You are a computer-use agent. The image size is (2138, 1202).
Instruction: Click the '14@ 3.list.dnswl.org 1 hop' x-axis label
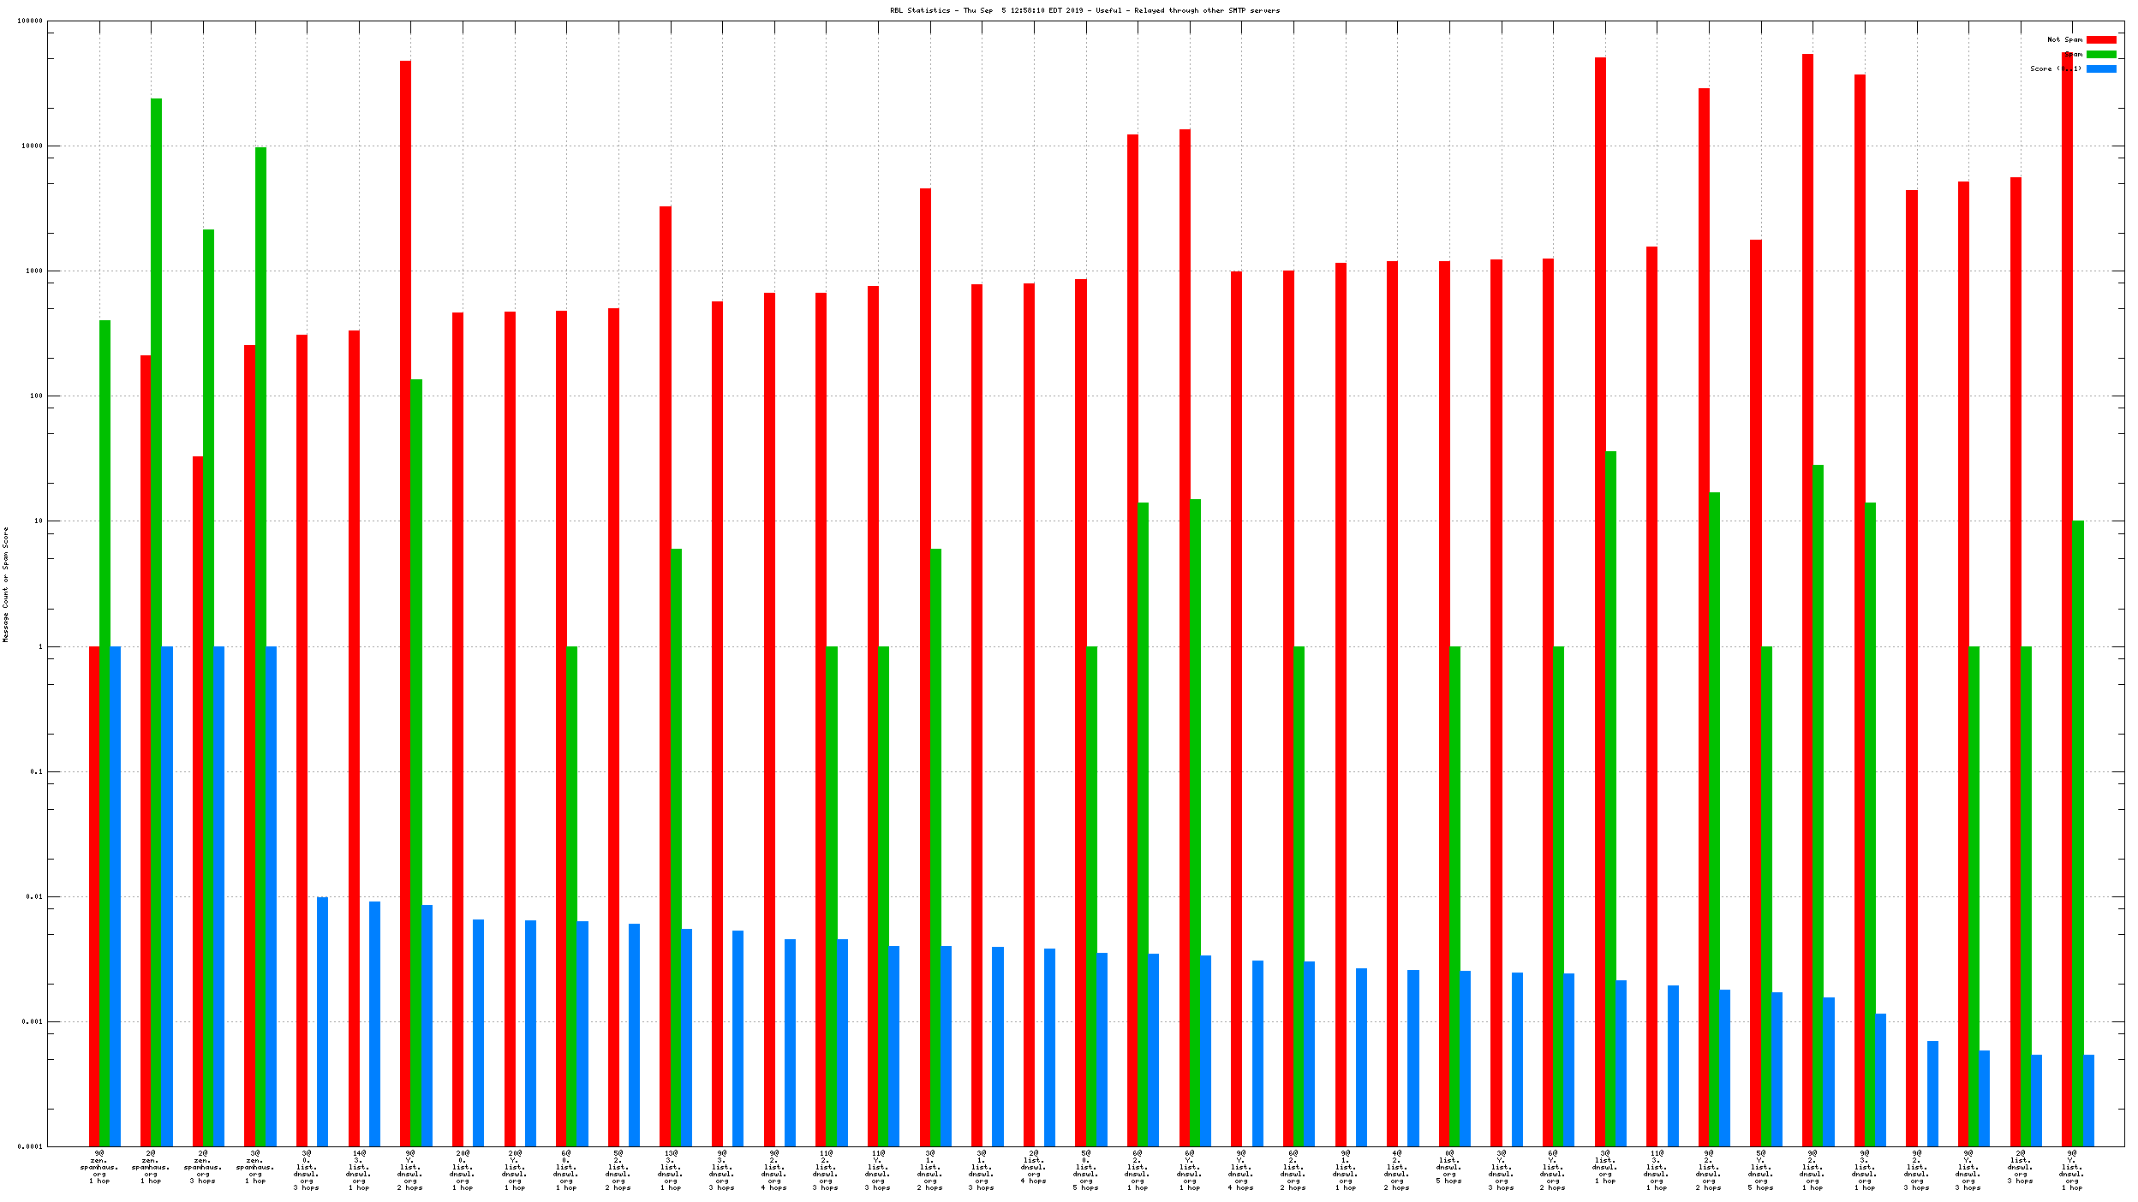coord(358,1170)
